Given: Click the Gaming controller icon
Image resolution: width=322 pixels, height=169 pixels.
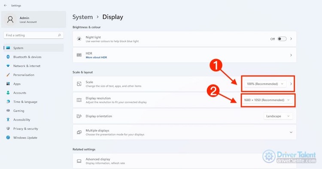Looking at the screenshot, I should click(8, 111).
